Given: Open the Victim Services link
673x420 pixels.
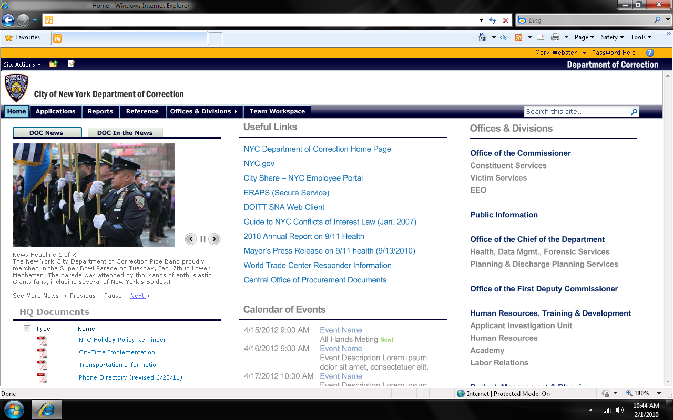Looking at the screenshot, I should (x=498, y=178).
